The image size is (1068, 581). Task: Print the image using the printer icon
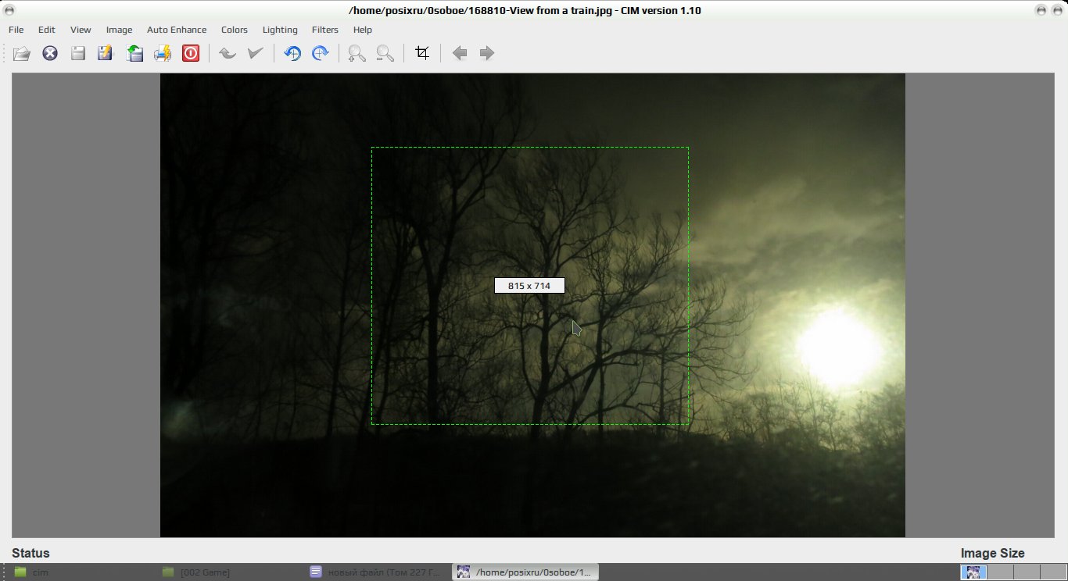pos(163,53)
